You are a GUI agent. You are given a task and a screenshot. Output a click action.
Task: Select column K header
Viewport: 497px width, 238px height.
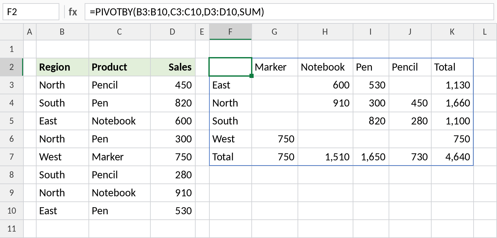(x=452, y=32)
